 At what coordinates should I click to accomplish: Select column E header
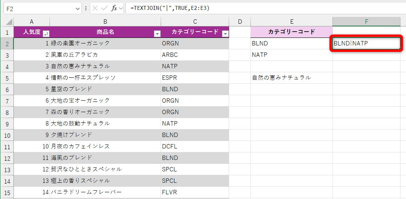coord(292,22)
